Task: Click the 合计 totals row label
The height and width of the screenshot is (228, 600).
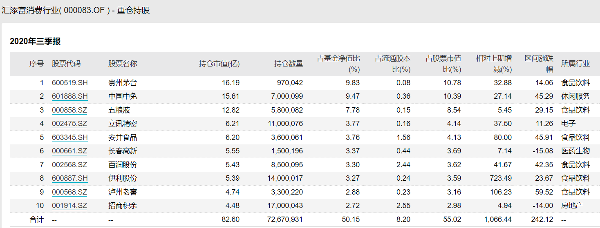Action: [36, 219]
